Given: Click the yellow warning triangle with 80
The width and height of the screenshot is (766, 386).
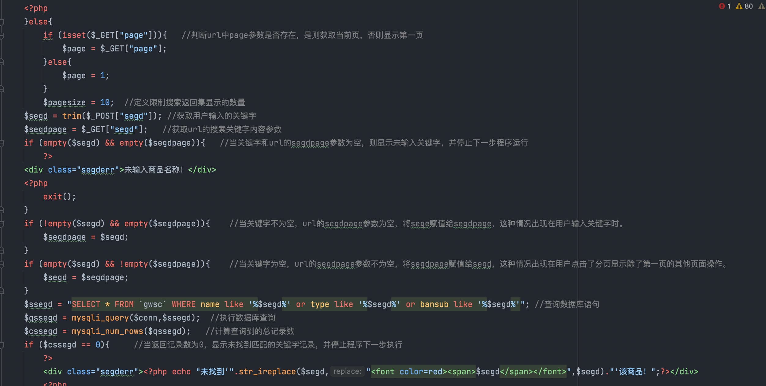Looking at the screenshot, I should (739, 6).
